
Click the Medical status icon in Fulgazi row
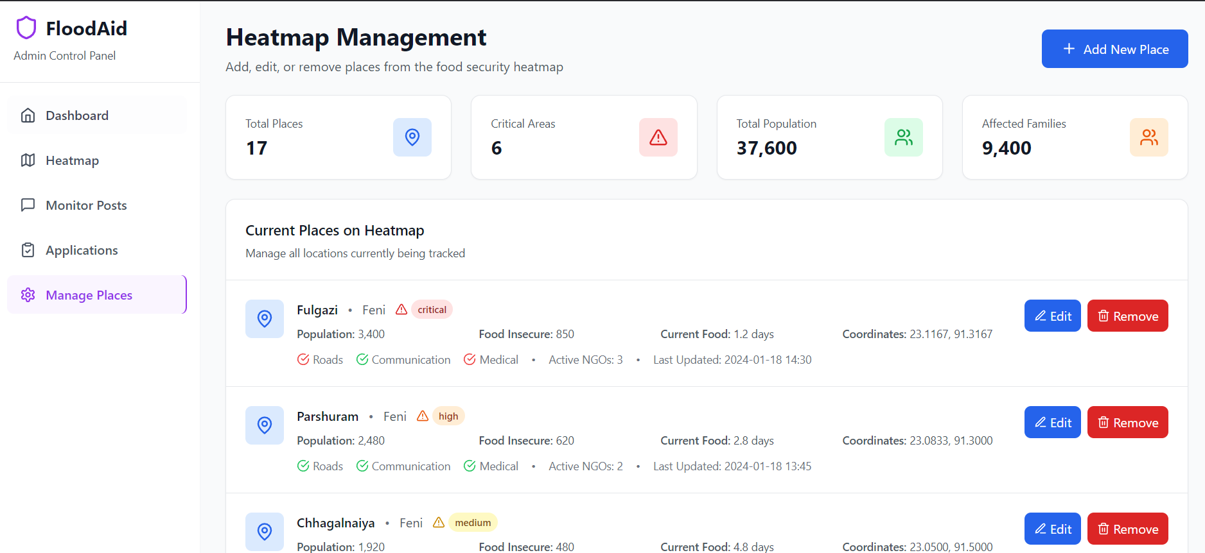(470, 360)
